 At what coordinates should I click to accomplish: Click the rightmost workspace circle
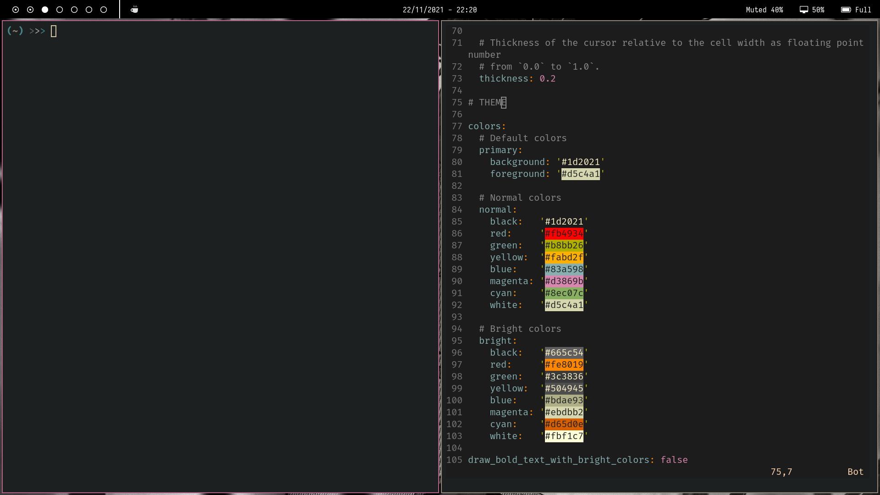coord(104,9)
